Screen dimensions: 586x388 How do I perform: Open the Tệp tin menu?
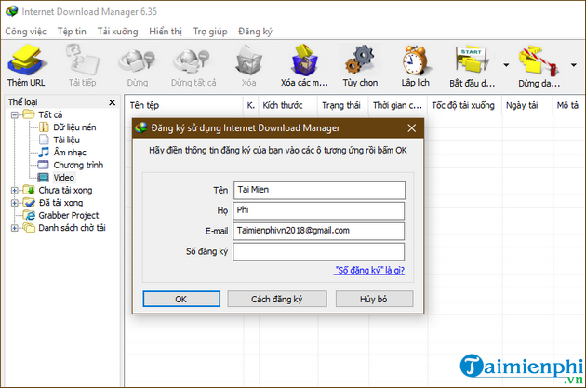(x=72, y=32)
